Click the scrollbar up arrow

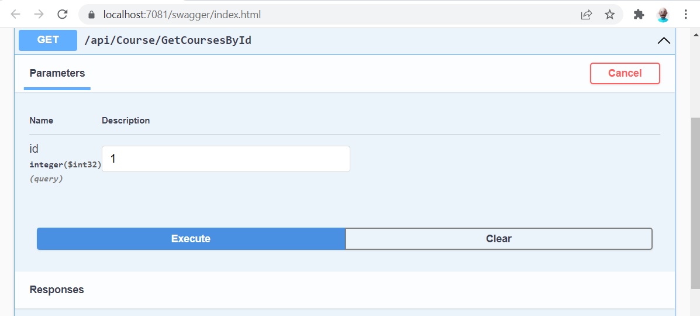tap(695, 35)
